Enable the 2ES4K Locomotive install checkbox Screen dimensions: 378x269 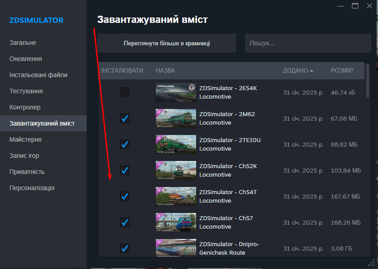pyautogui.click(x=125, y=93)
